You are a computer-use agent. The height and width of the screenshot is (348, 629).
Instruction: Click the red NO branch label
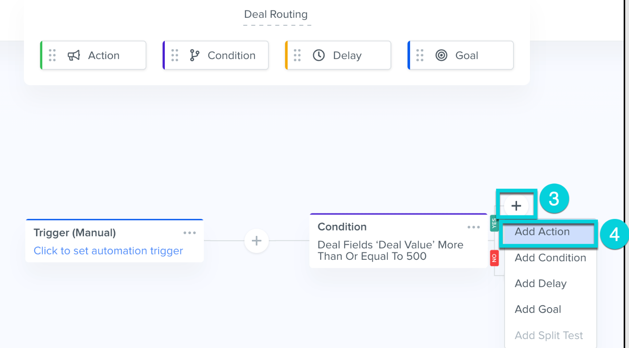pos(494,258)
